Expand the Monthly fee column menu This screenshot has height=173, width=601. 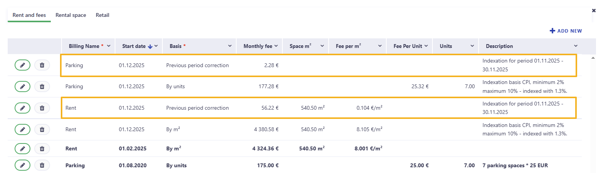(x=276, y=46)
